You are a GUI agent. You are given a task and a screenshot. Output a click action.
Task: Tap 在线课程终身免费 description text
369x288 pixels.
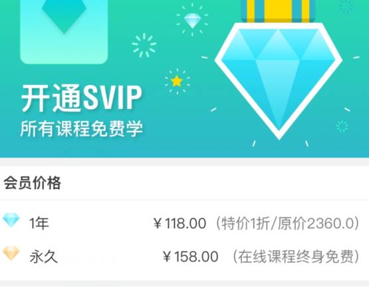(296, 257)
